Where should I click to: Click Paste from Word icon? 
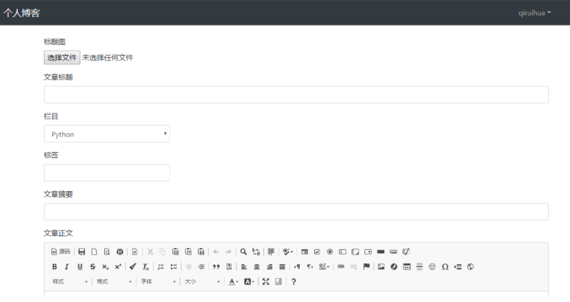201,252
